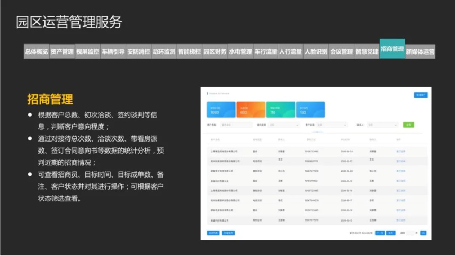Switch to the 动环监测 tab
The image size is (455, 256).
coord(164,51)
